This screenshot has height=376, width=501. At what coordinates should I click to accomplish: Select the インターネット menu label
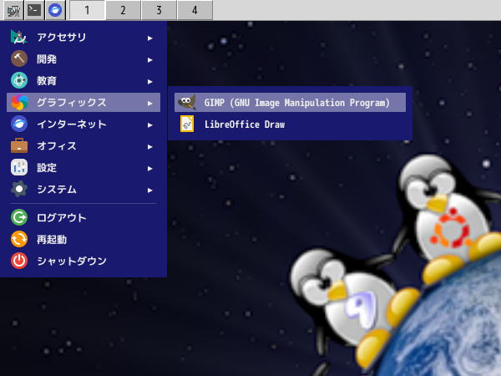tap(72, 124)
